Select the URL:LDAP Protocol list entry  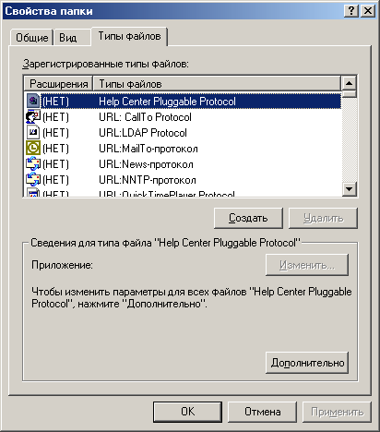184,133
